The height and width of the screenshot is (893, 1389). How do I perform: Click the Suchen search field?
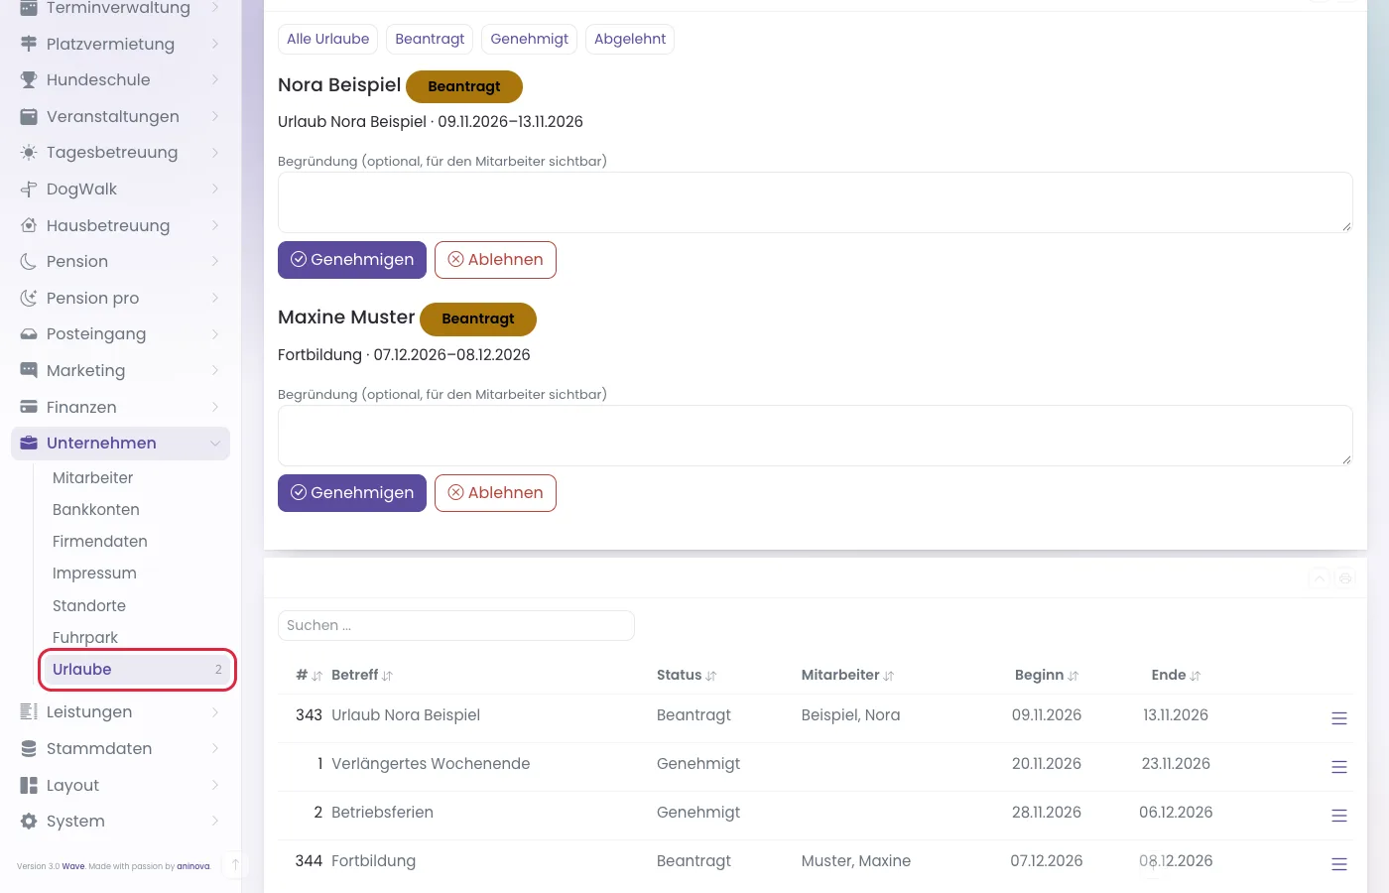(456, 625)
